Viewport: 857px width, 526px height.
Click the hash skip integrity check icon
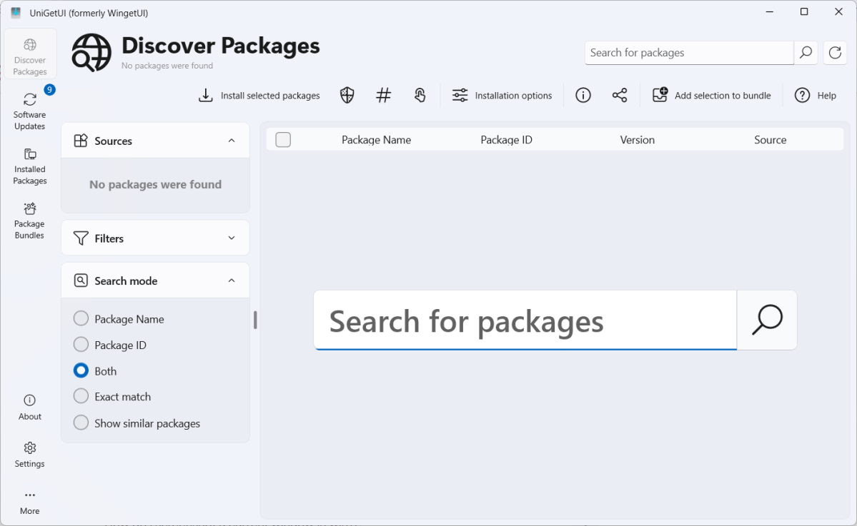tap(384, 96)
